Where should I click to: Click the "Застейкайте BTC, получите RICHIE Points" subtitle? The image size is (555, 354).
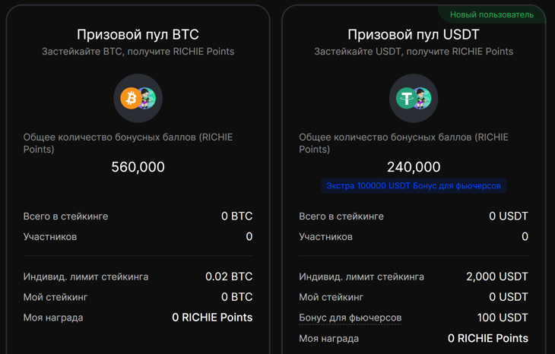point(138,52)
